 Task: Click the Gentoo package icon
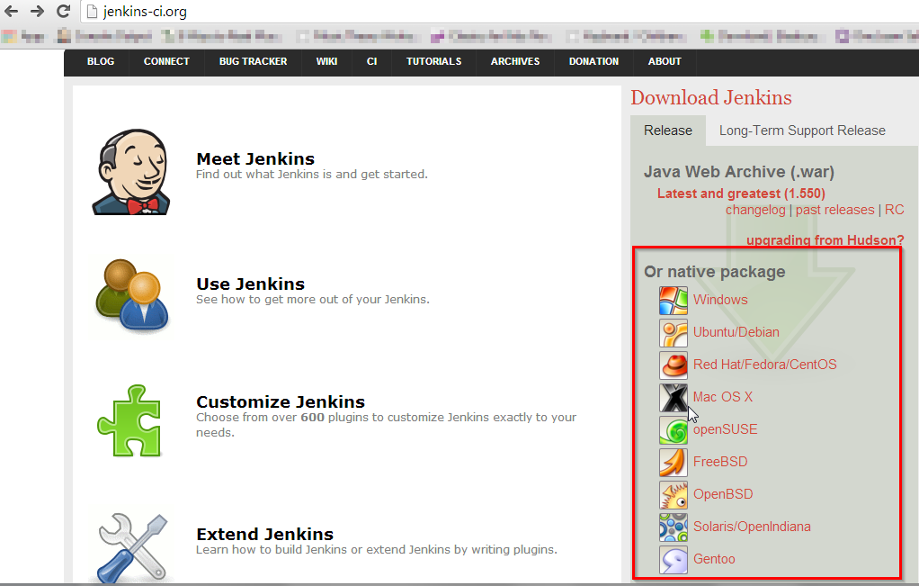(673, 560)
